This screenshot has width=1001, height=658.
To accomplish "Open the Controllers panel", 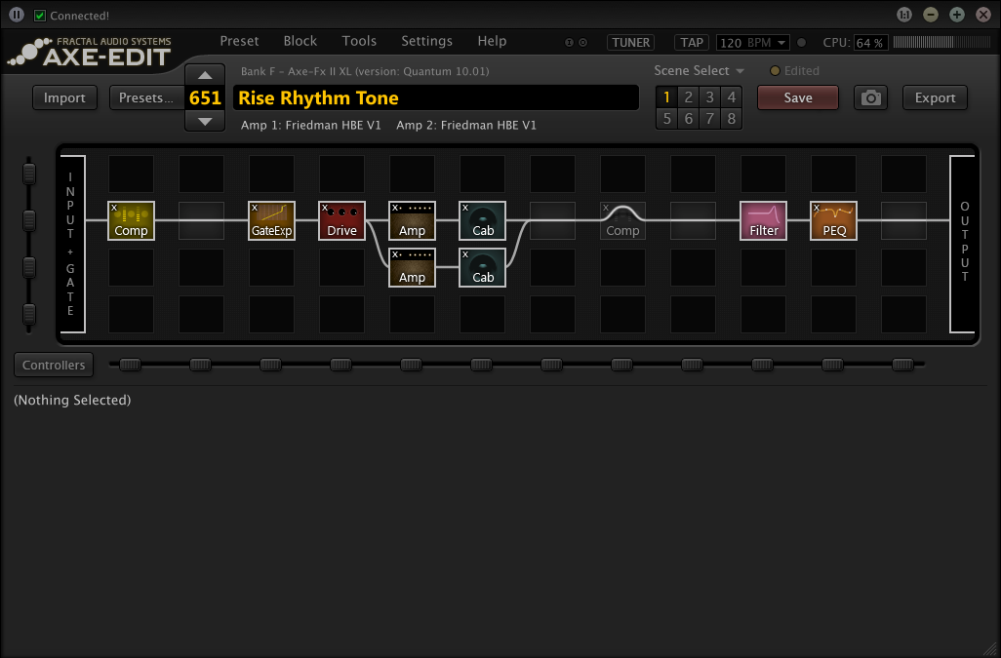I will coord(54,365).
